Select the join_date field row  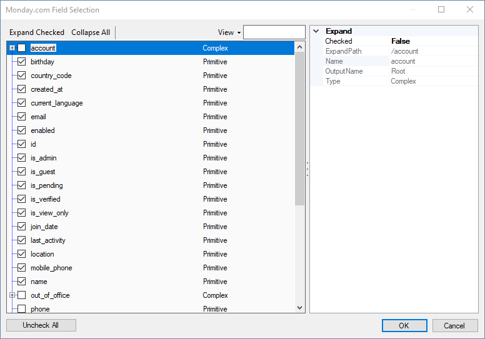tap(151, 227)
